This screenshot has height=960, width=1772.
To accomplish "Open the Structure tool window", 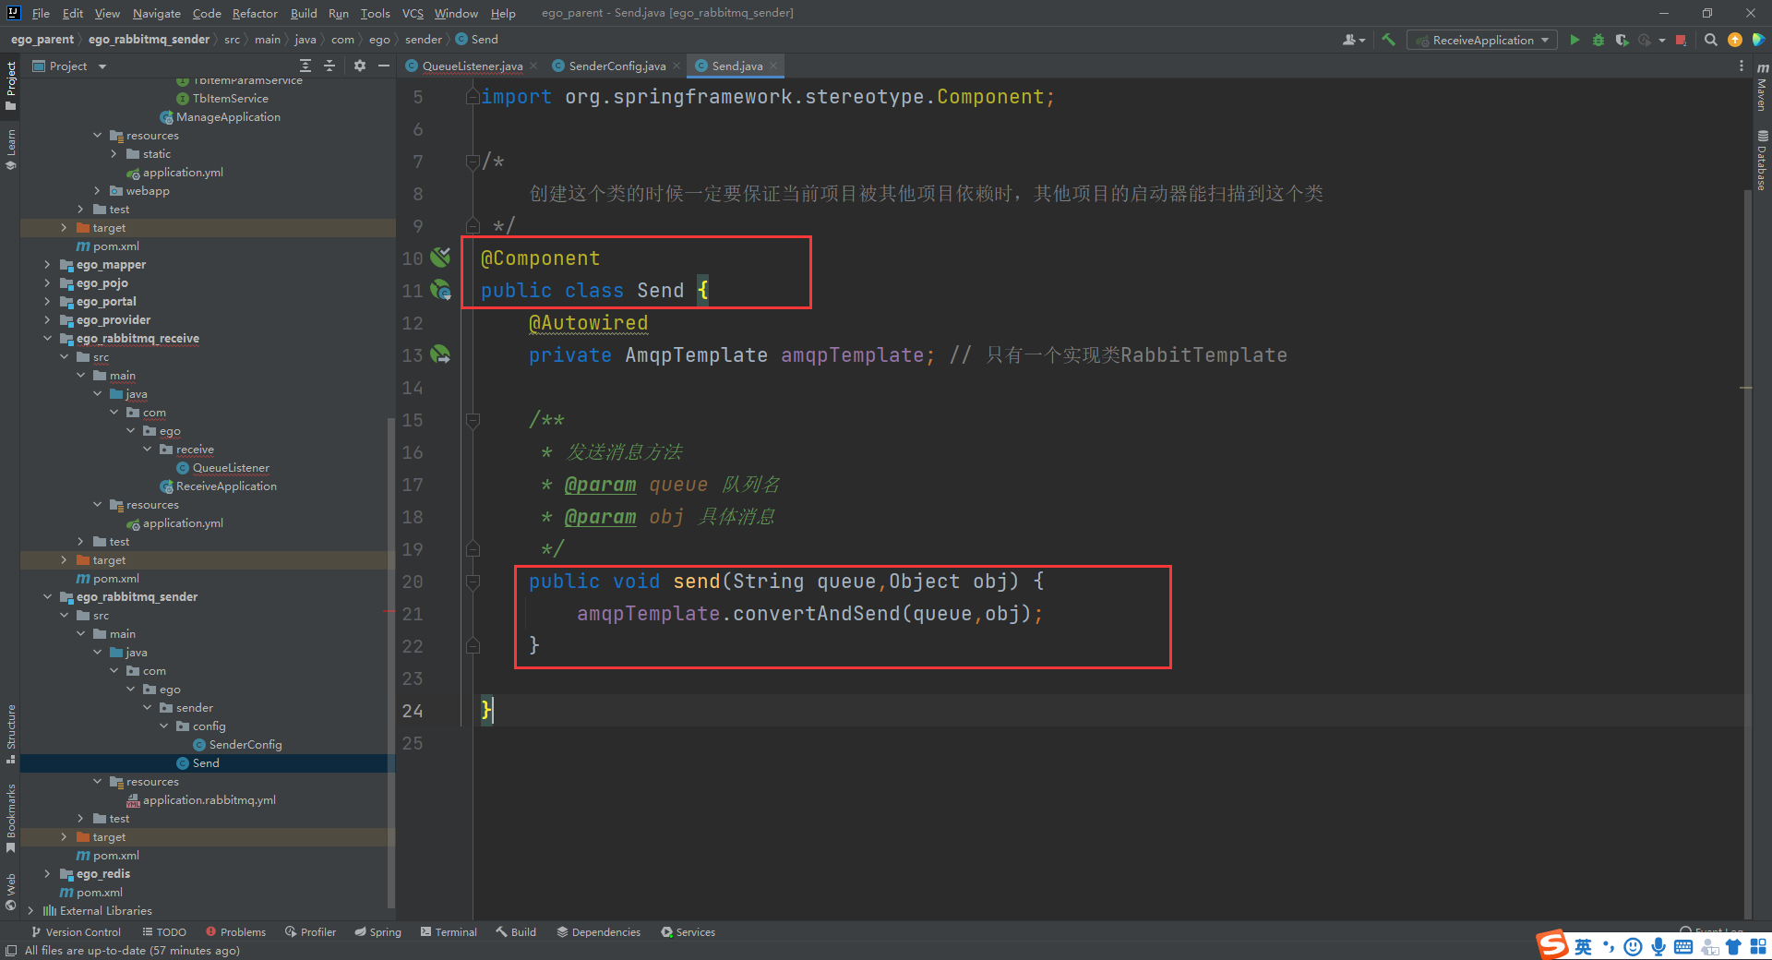I will click(11, 734).
